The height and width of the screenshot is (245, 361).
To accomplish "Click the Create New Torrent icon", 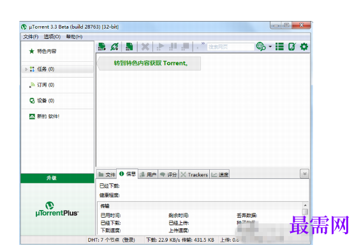I will coord(129,46).
